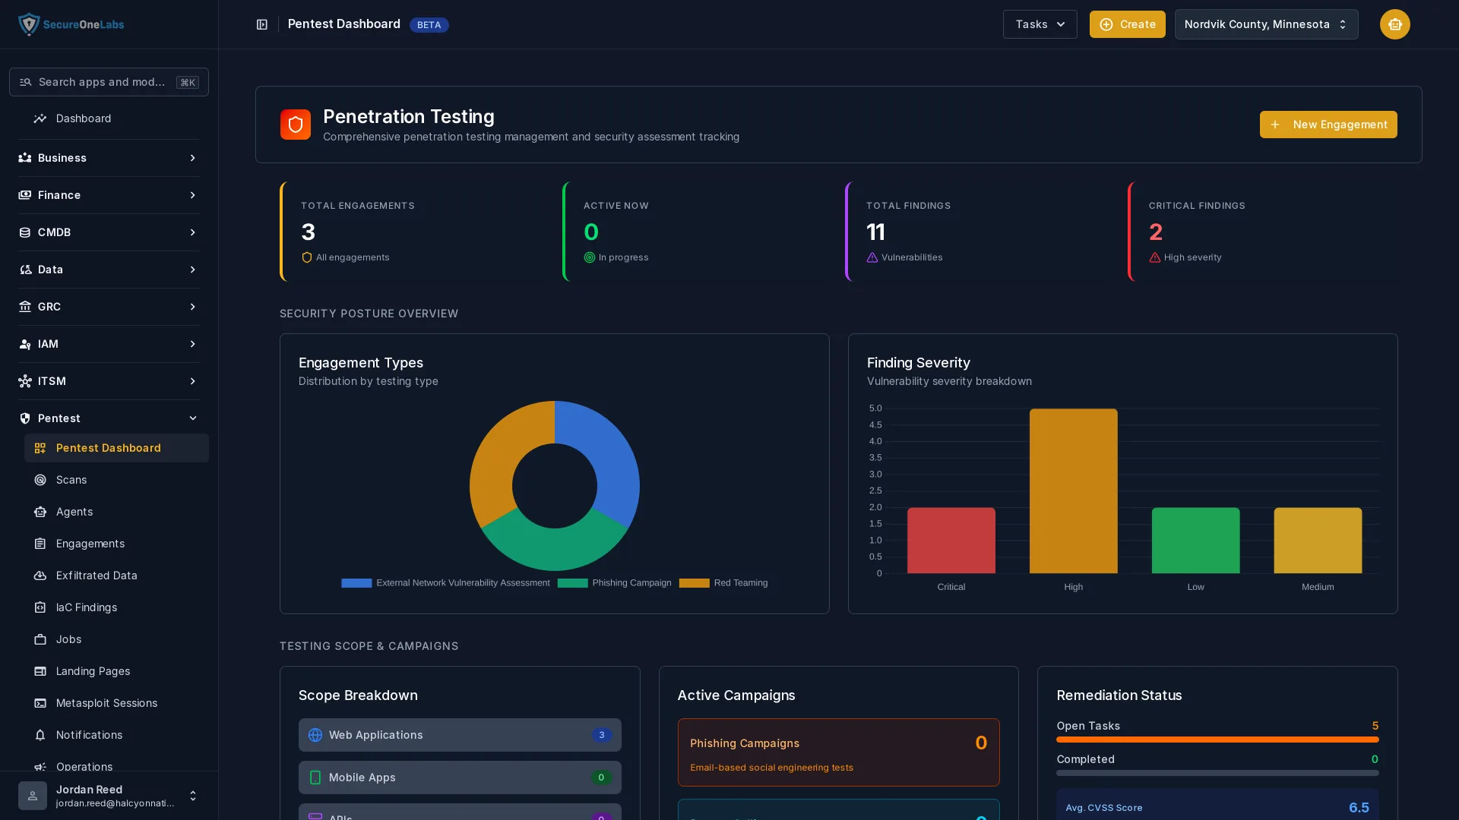Viewport: 1459px width, 820px height.
Task: Expand the Finance menu chevron
Action: pos(192,195)
